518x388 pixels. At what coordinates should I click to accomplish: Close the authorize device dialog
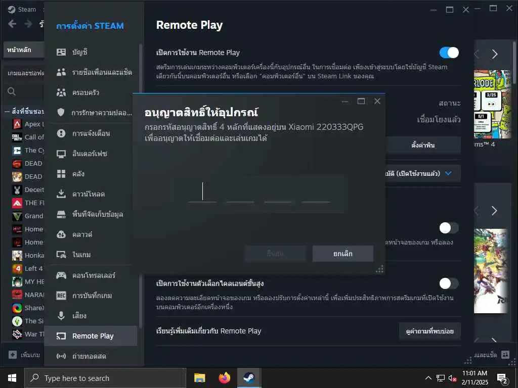[x=377, y=101]
